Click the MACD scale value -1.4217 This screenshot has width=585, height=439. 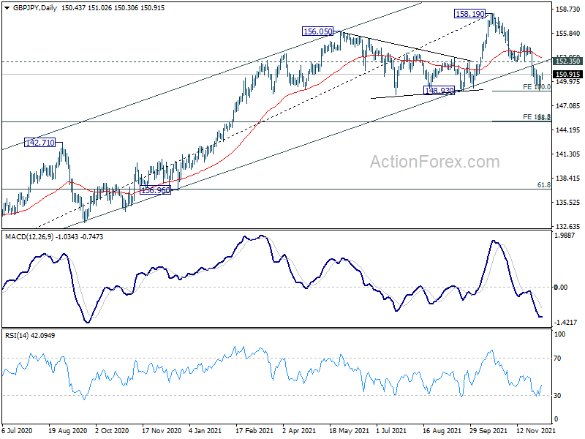[565, 322]
